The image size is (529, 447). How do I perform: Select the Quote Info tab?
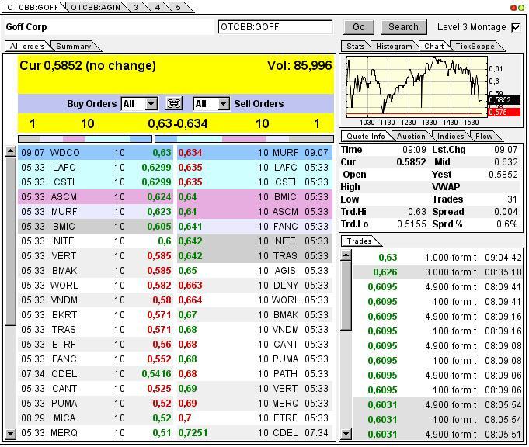[x=366, y=137]
